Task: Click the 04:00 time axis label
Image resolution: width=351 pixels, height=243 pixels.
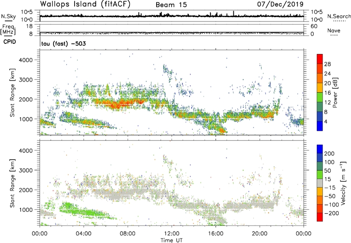Action: pyautogui.click(x=83, y=234)
